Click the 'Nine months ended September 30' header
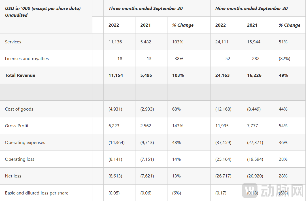 [251, 8]
